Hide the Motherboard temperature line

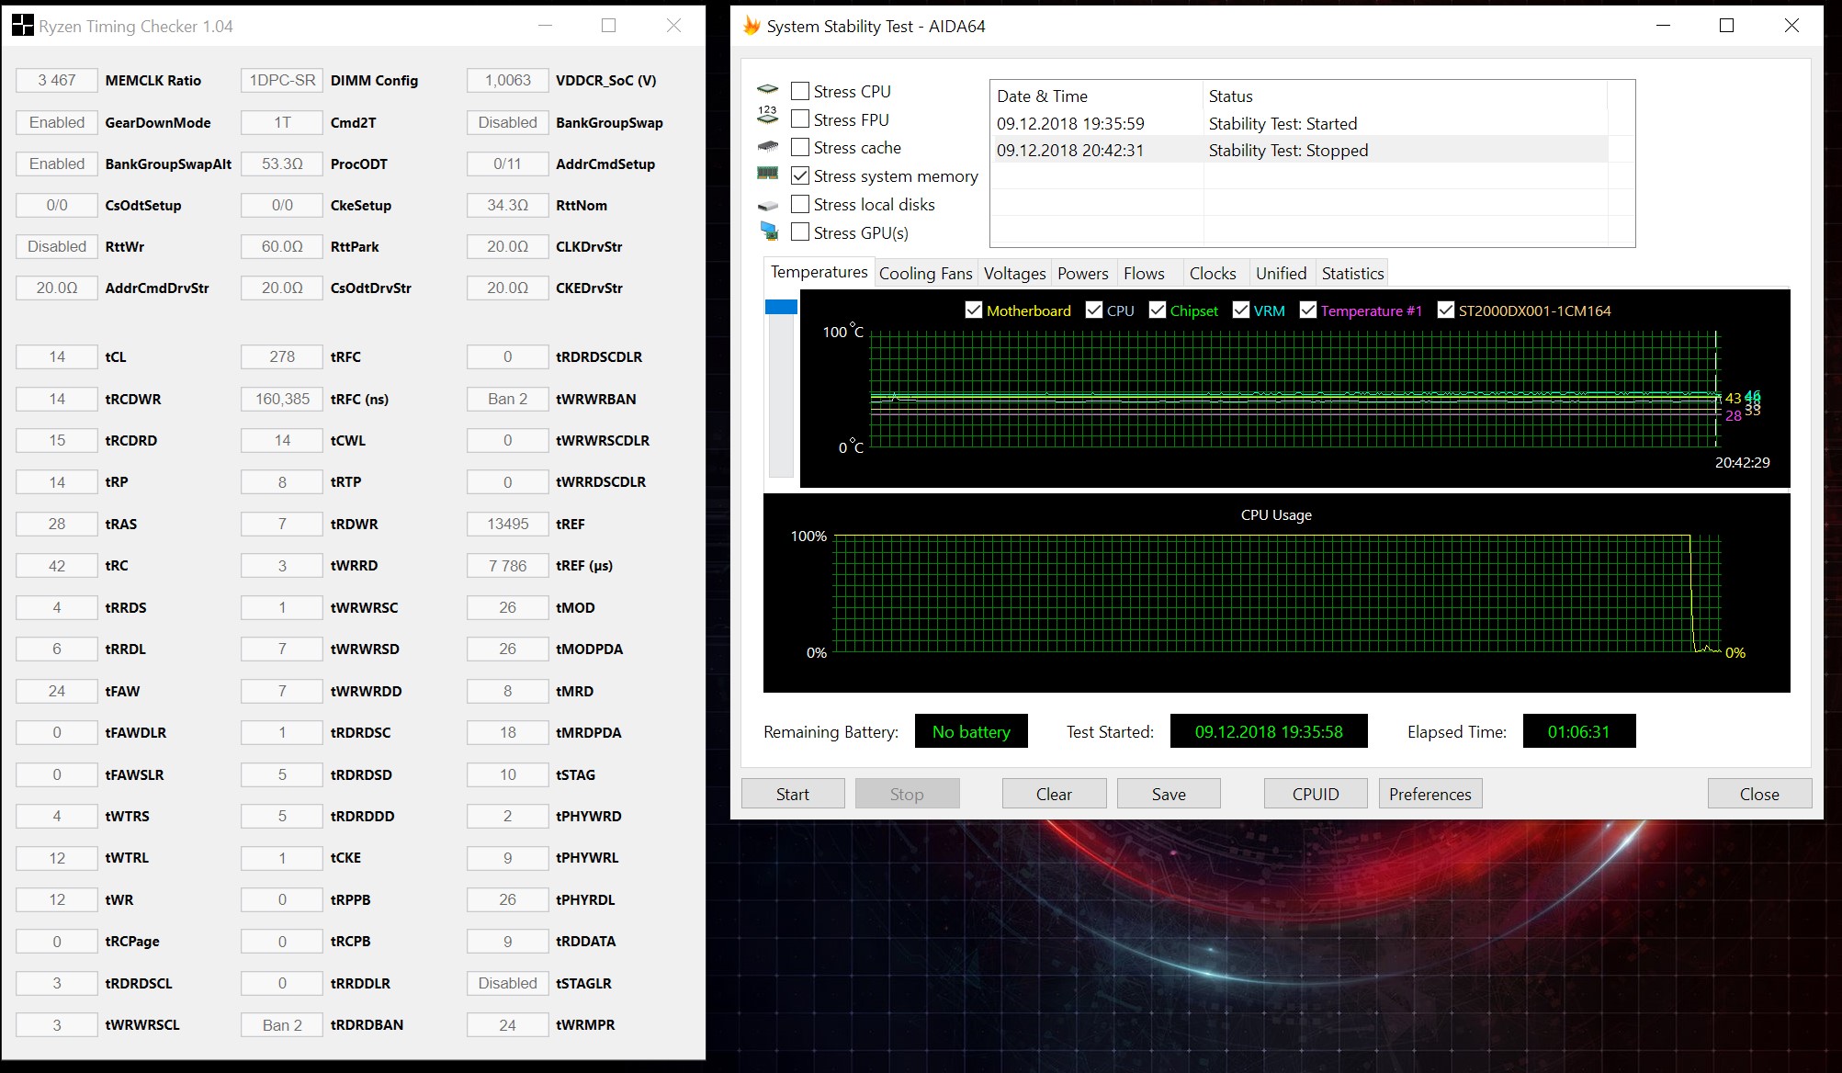974,311
